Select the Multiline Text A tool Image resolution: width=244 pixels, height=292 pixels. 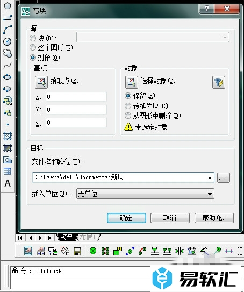[8, 183]
